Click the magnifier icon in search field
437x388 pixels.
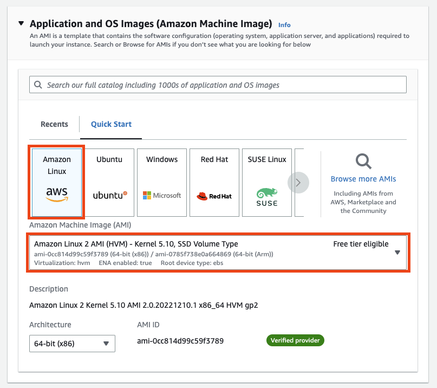[x=38, y=85]
